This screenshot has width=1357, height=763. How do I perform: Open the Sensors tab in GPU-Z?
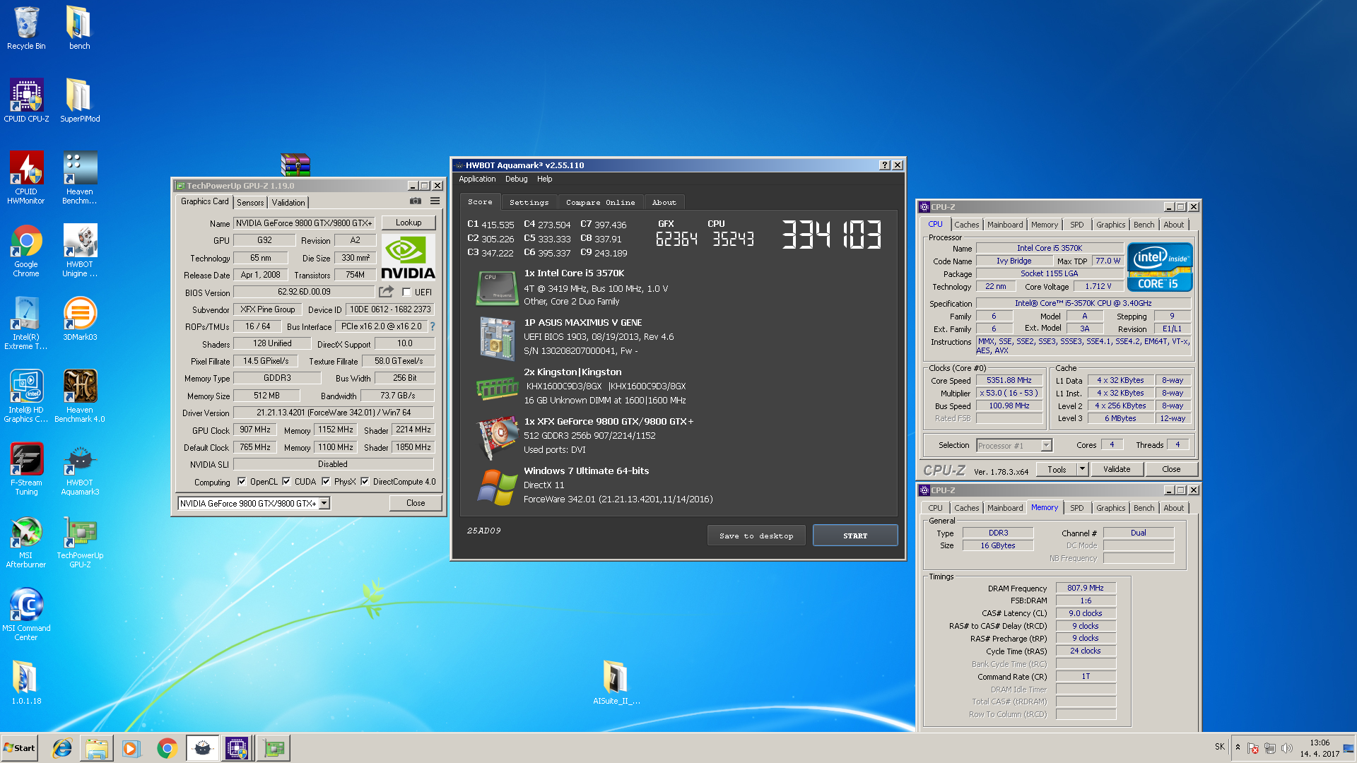click(x=250, y=203)
